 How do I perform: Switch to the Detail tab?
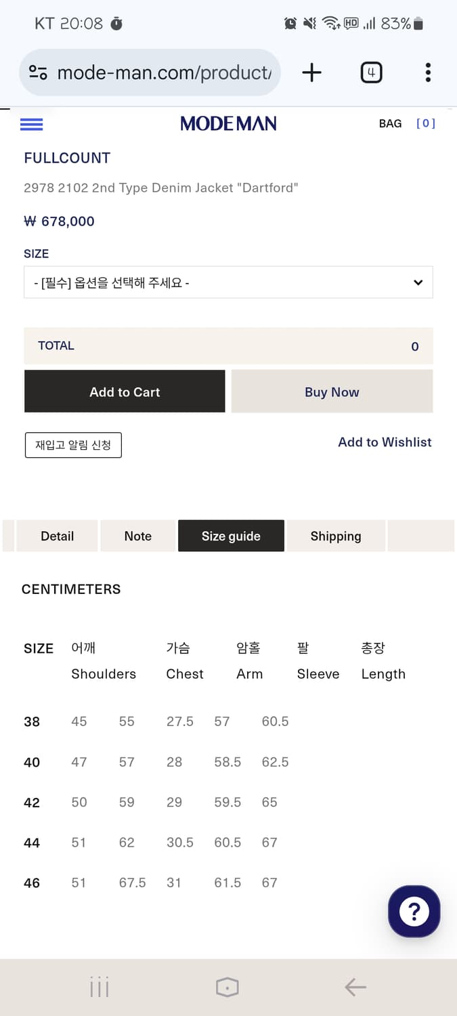[57, 536]
